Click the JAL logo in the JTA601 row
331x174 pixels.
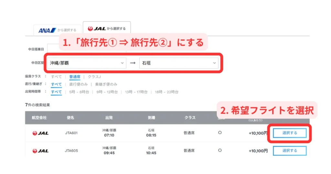point(41,133)
